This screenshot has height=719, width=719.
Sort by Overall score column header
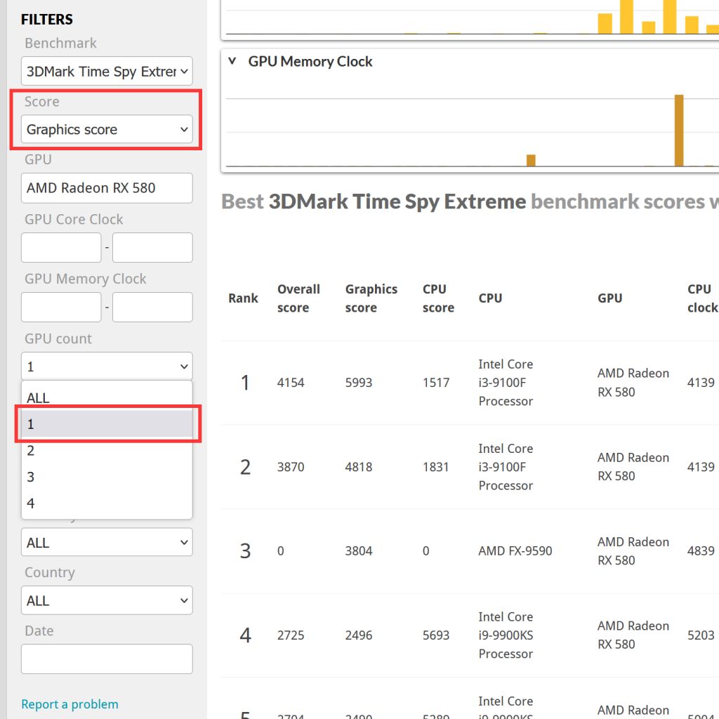[298, 298]
